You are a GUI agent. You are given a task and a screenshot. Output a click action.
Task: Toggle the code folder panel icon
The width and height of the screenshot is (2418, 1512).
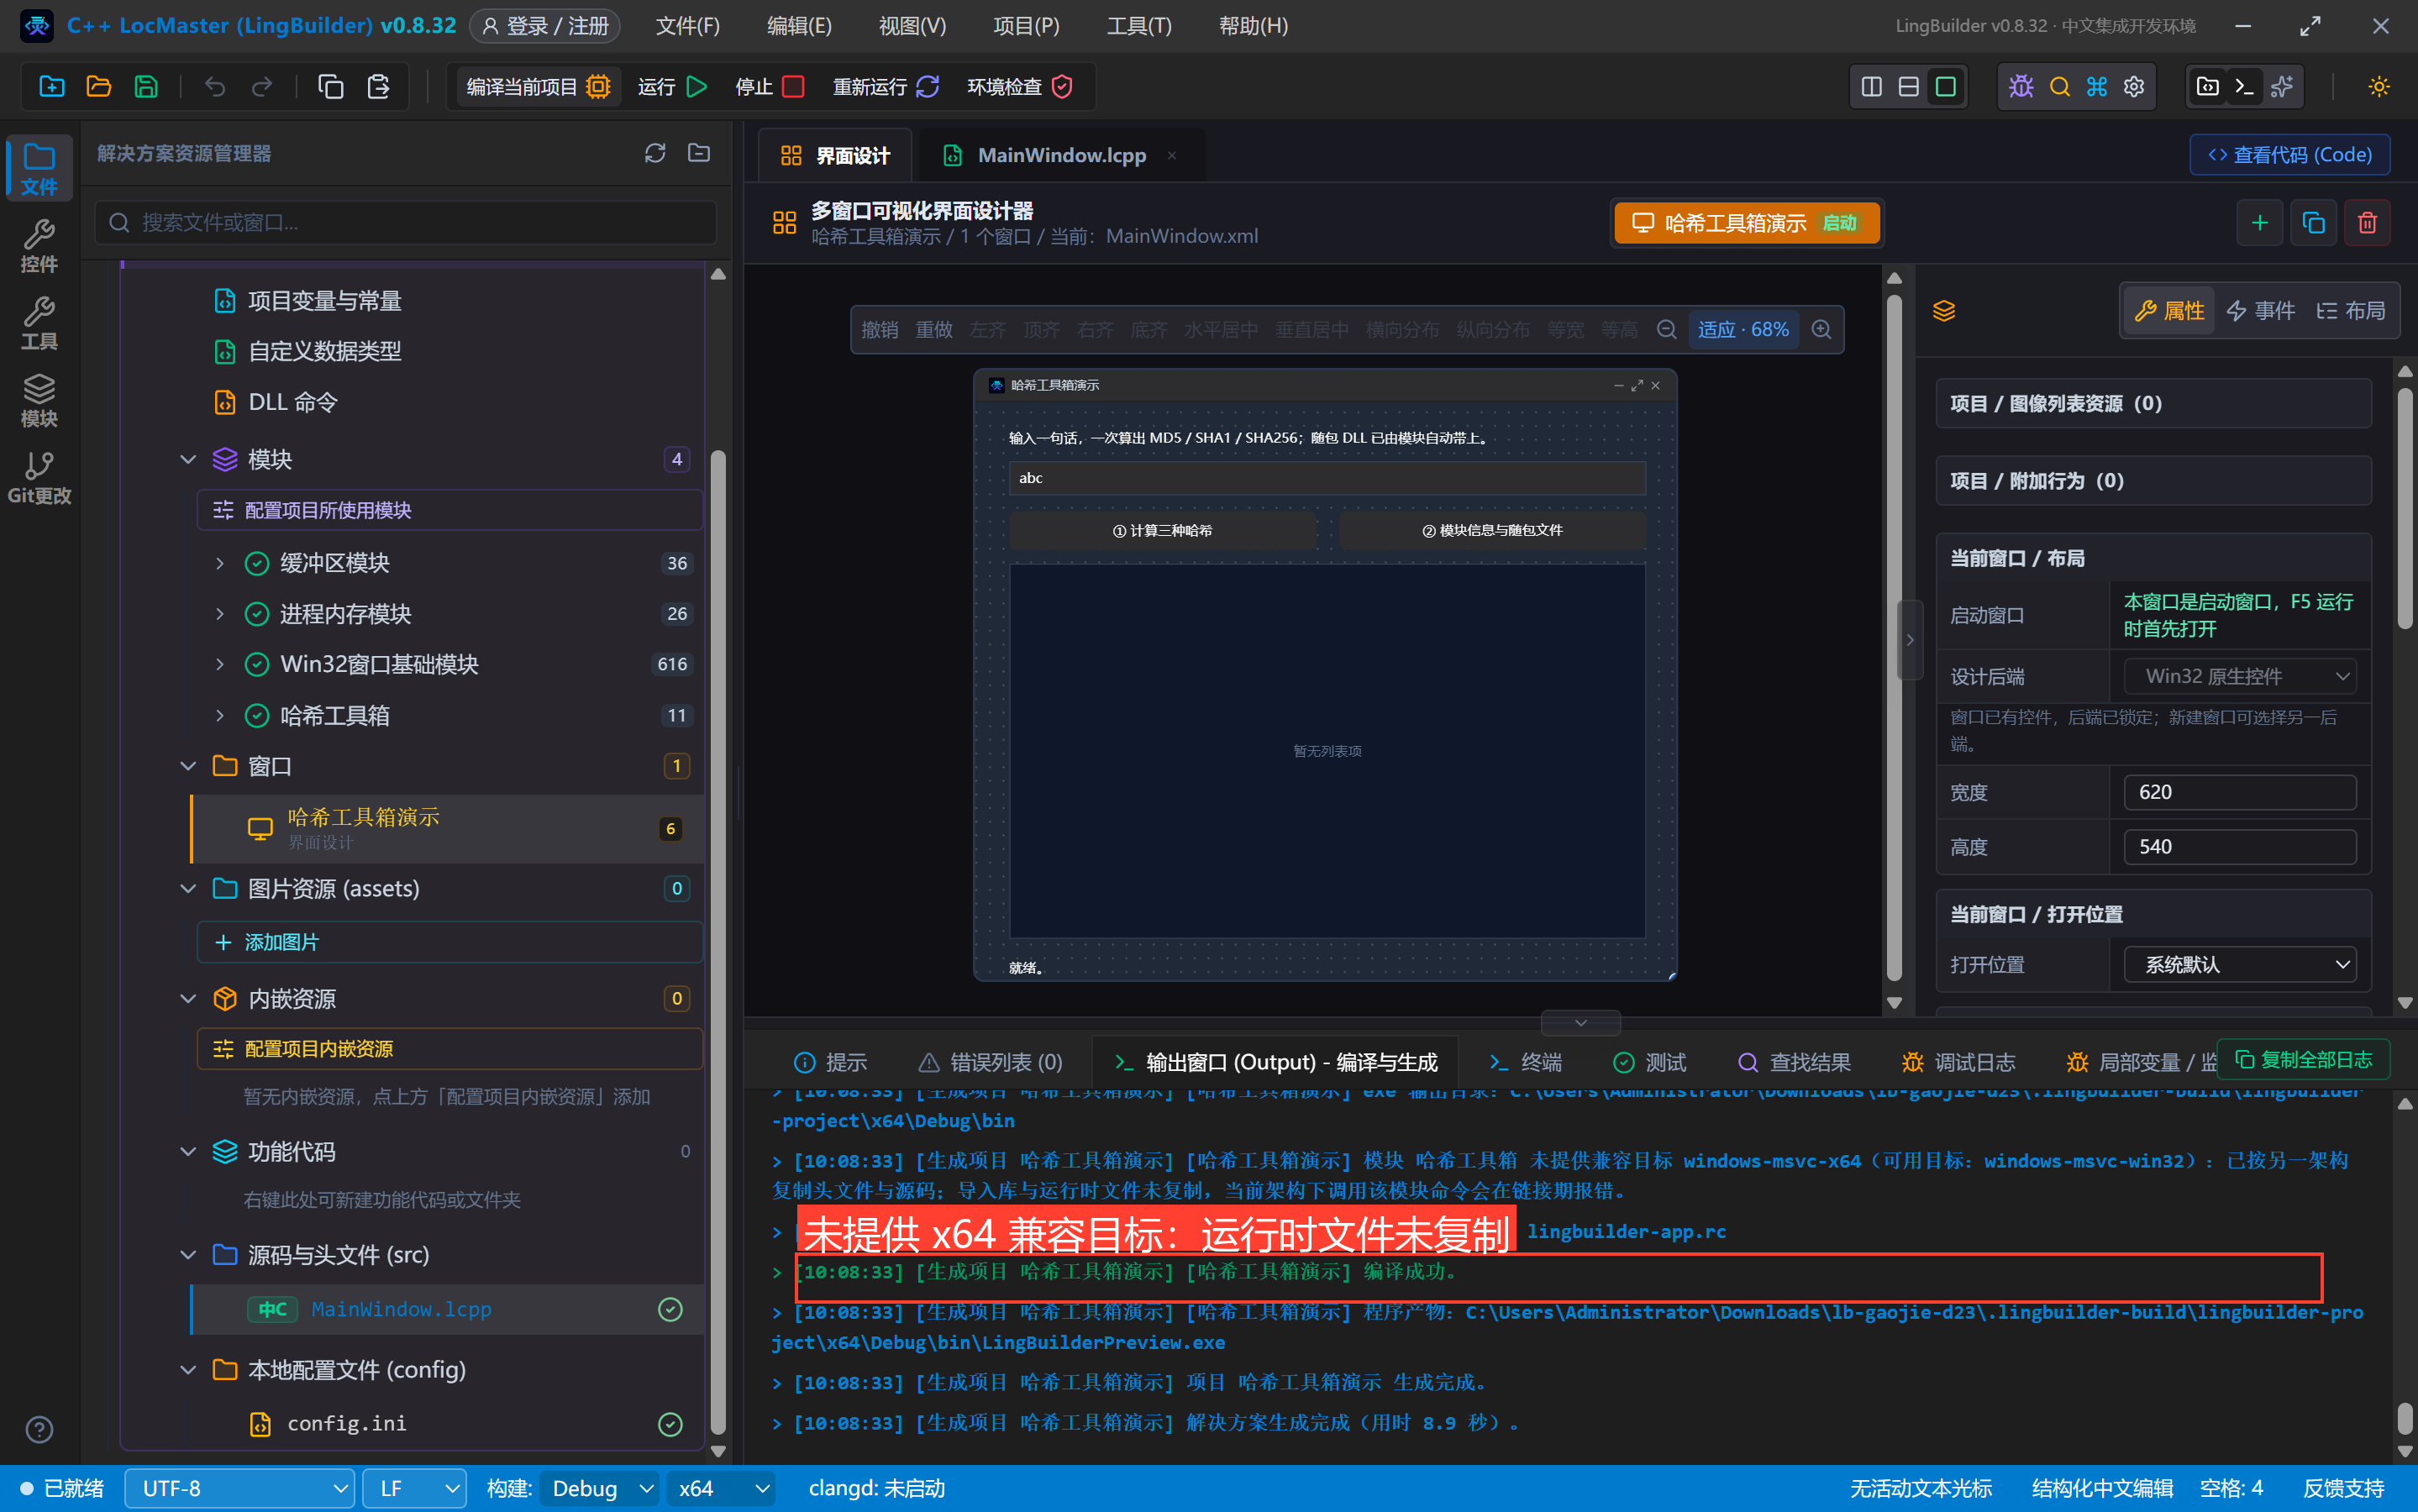2207,87
